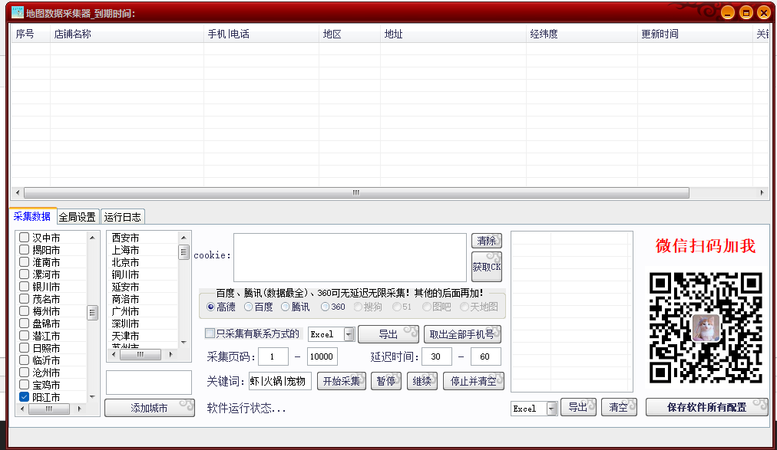Check the 汉中市 city checkbox

(x=25, y=238)
